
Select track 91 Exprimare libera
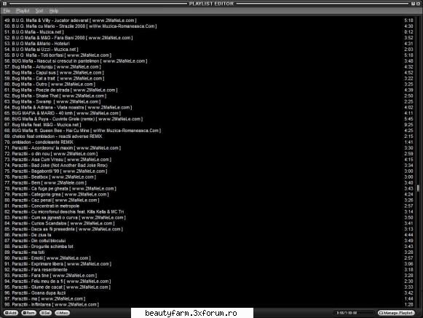pyautogui.click(x=208, y=264)
